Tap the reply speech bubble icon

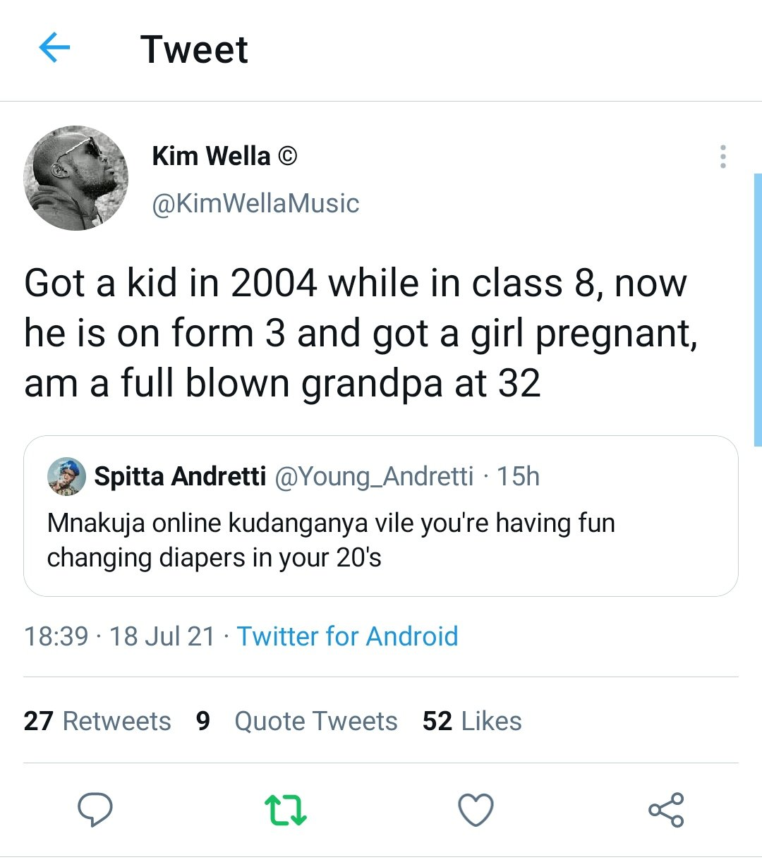click(x=95, y=809)
